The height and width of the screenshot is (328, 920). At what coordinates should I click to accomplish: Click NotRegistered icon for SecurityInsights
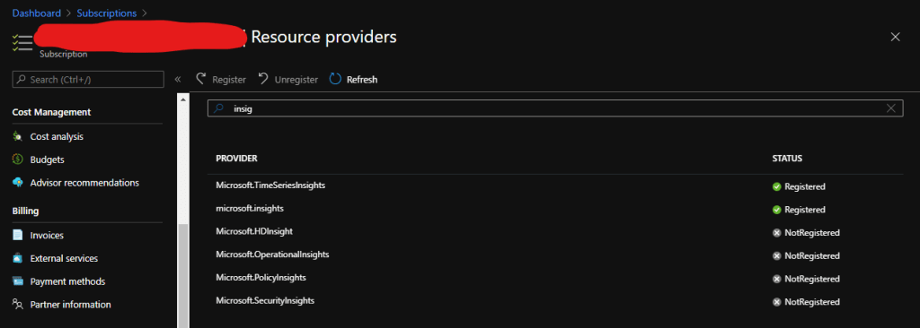777,302
